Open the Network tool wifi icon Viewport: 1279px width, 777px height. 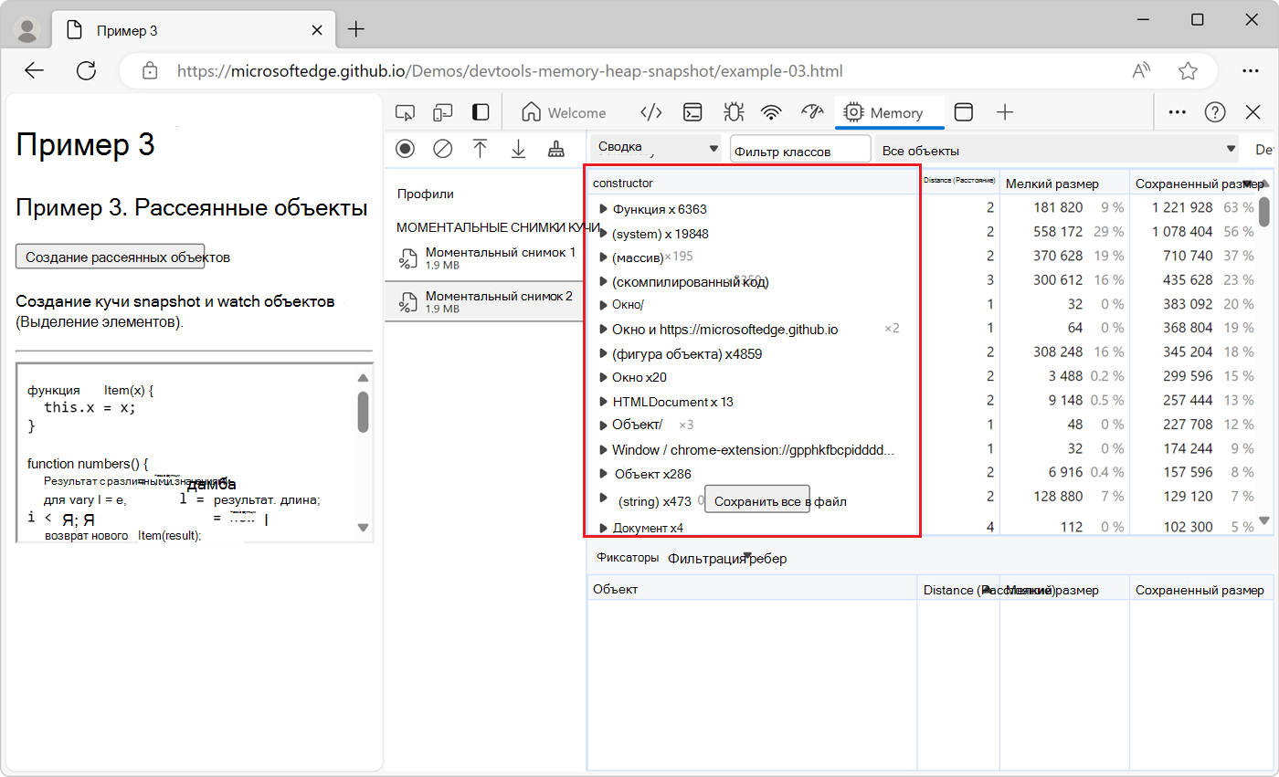[772, 112]
